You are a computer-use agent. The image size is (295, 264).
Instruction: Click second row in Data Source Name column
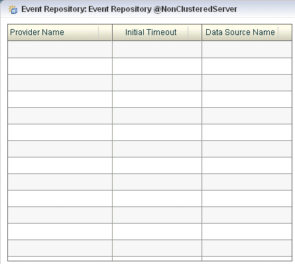click(x=247, y=66)
